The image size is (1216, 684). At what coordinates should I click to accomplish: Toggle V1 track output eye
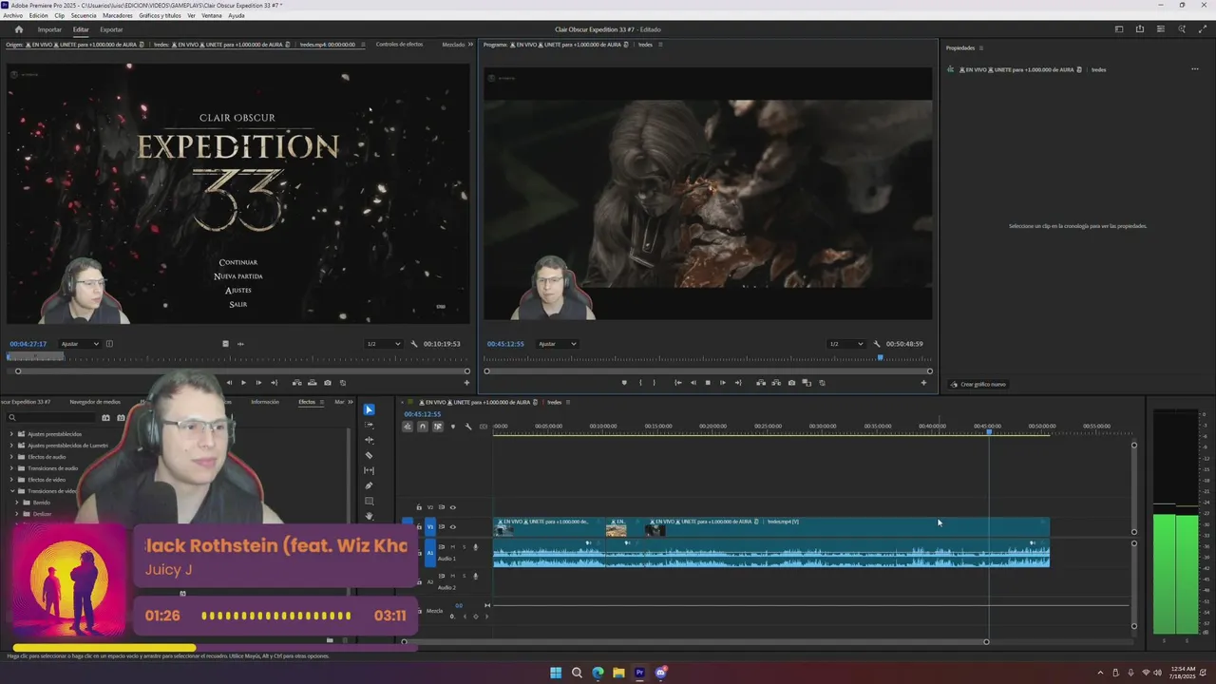pyautogui.click(x=453, y=527)
